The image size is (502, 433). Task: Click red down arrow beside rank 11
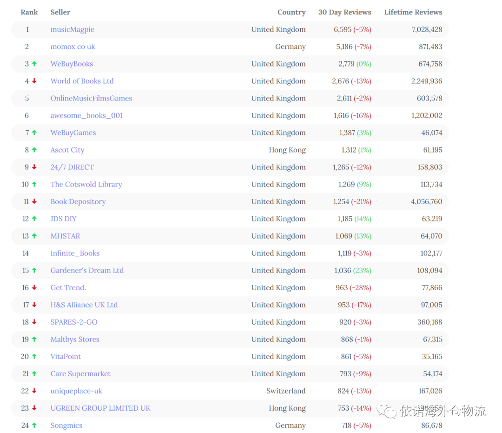tap(34, 201)
